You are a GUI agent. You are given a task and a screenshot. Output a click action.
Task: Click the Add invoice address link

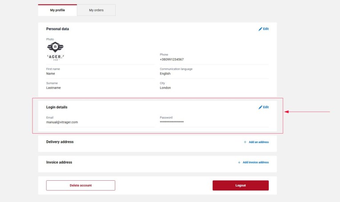click(x=255, y=162)
